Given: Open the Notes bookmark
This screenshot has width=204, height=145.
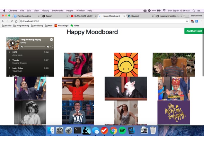Looking at the screenshot, I should point(75,26).
